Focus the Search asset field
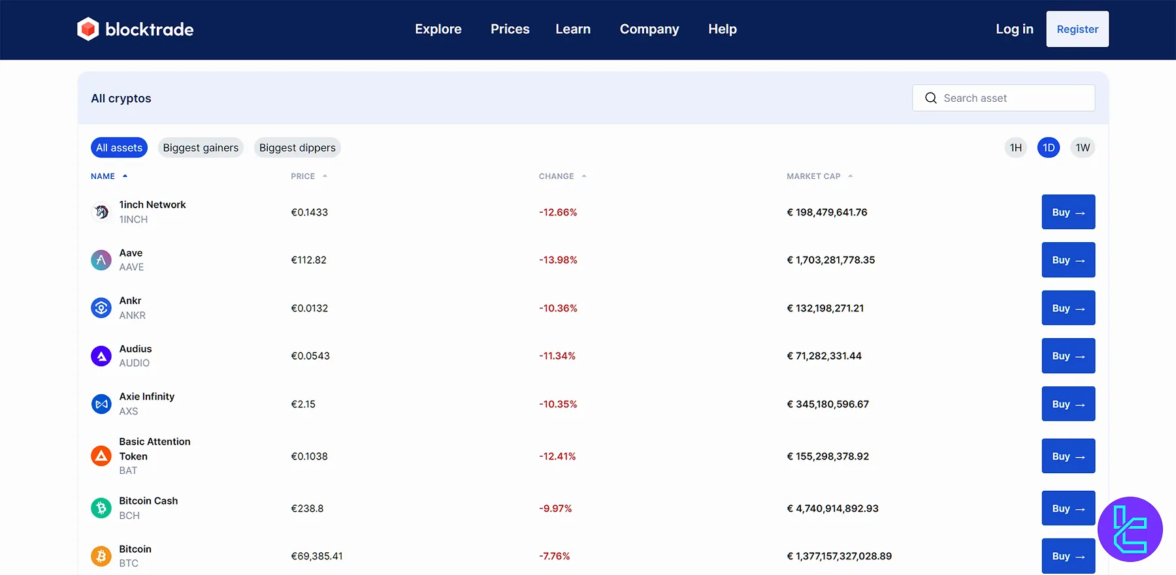The width and height of the screenshot is (1176, 575). (x=1004, y=98)
